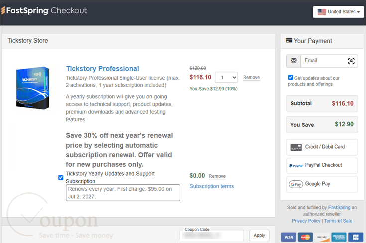Select Google Pay payment option
366x243 pixels.
coord(322,184)
